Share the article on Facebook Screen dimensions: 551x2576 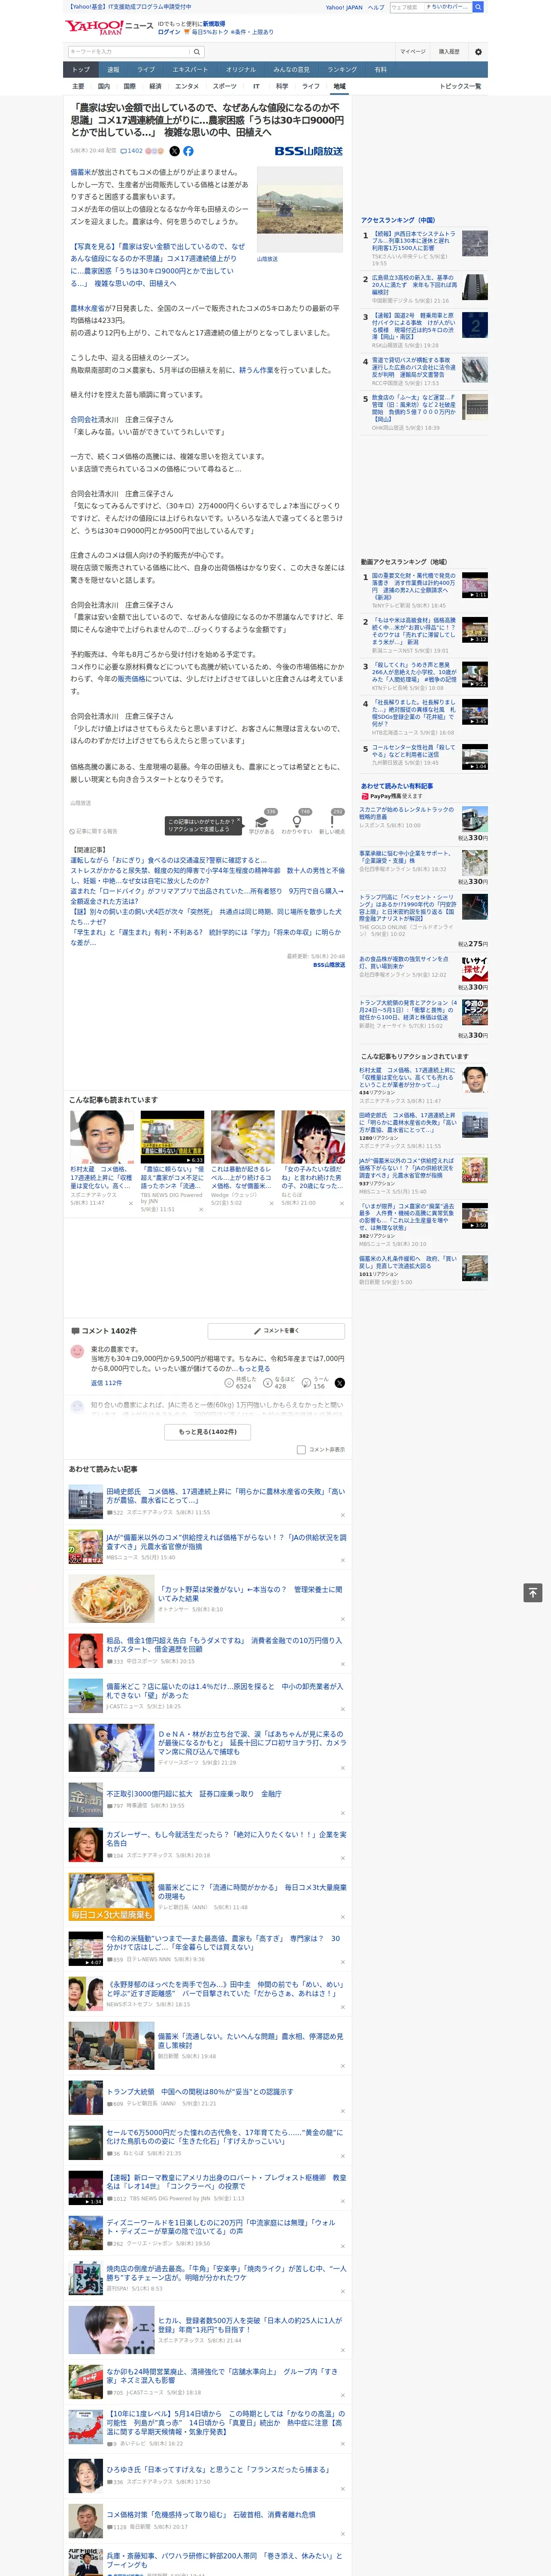coord(188,151)
